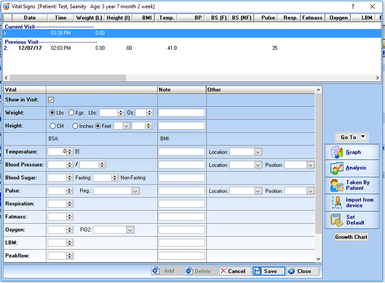The image size is (385, 283).
Task: Sort records by the Date column
Action: [x=29, y=18]
